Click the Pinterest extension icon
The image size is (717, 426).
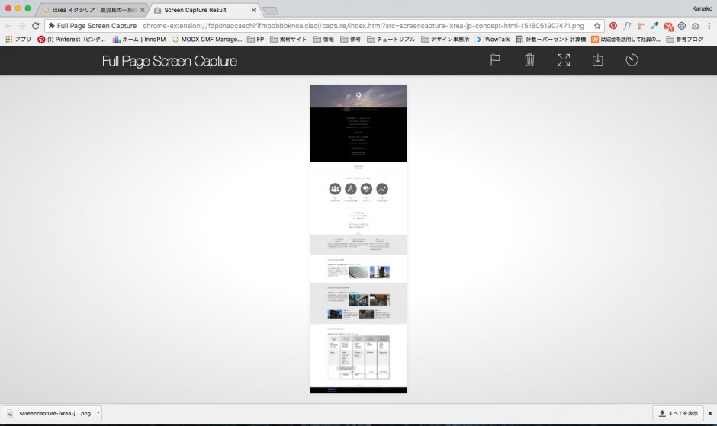613,25
